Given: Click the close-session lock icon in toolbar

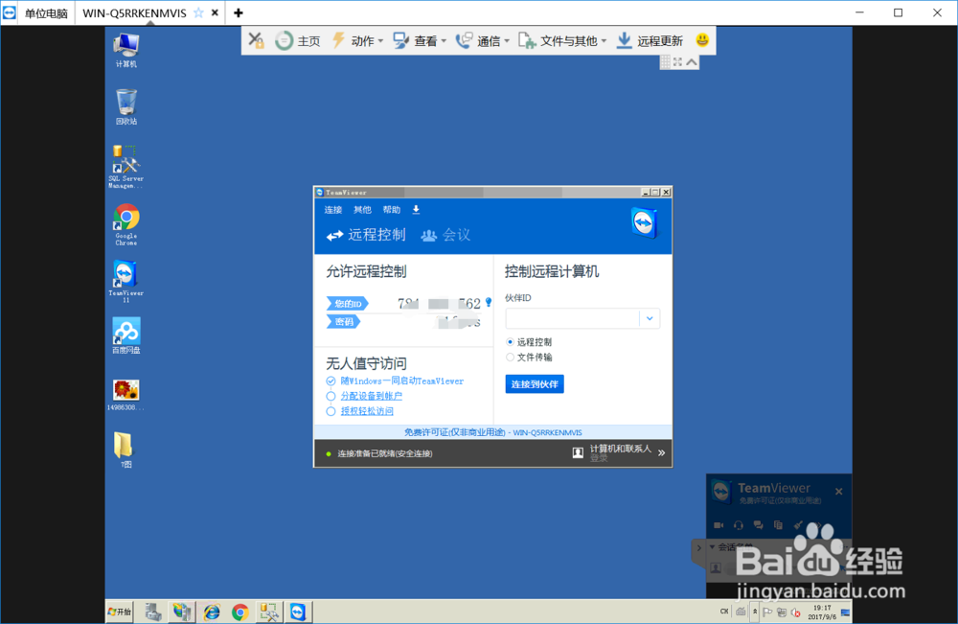Looking at the screenshot, I should point(257,40).
